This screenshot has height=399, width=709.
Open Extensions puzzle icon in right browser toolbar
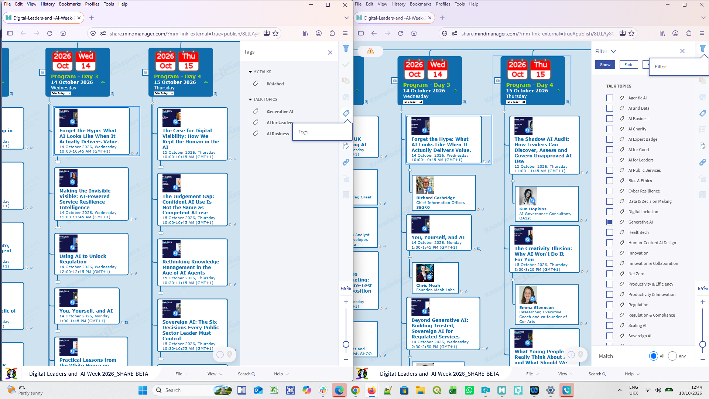[x=689, y=33]
